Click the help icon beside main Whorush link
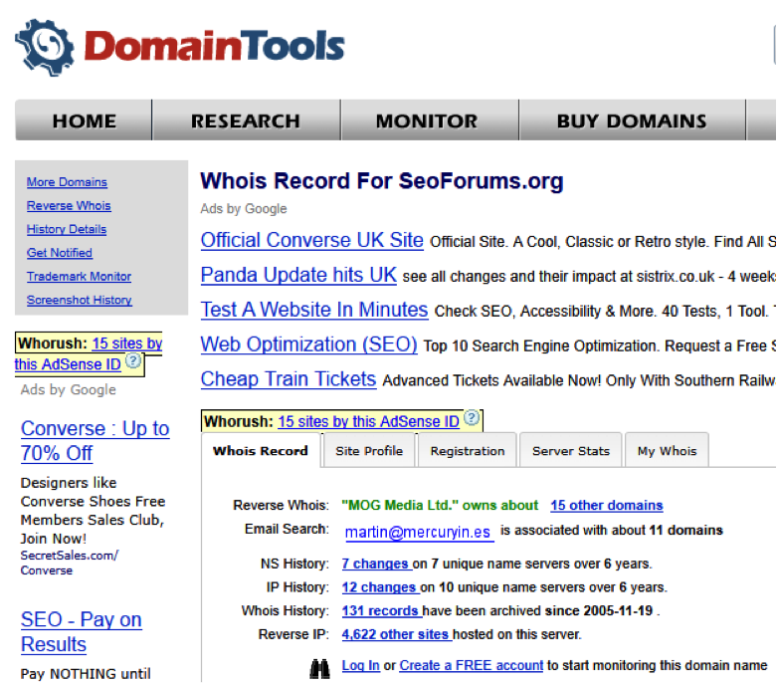The image size is (777, 683). click(472, 420)
